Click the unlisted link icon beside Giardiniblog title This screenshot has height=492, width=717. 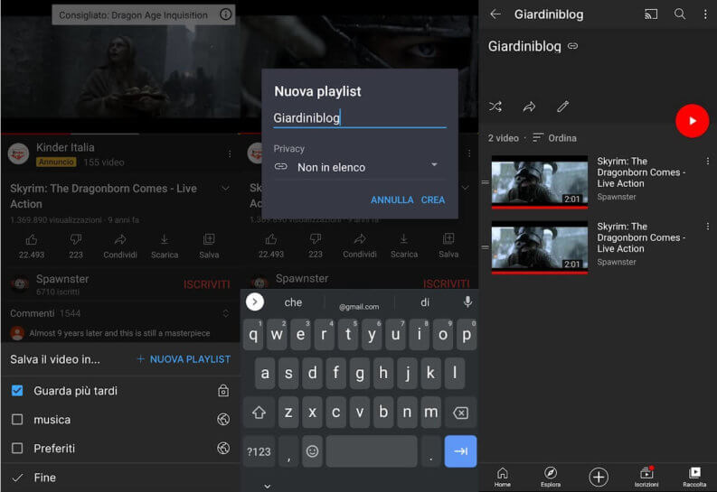(x=572, y=46)
